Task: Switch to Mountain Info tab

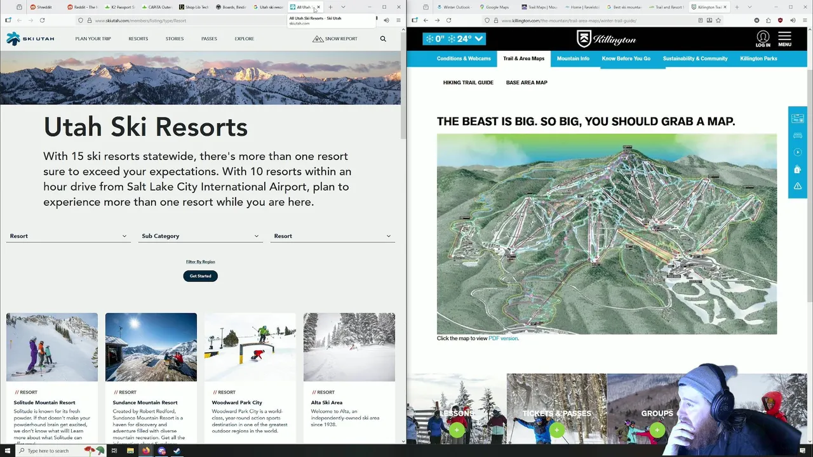Action: pyautogui.click(x=573, y=58)
